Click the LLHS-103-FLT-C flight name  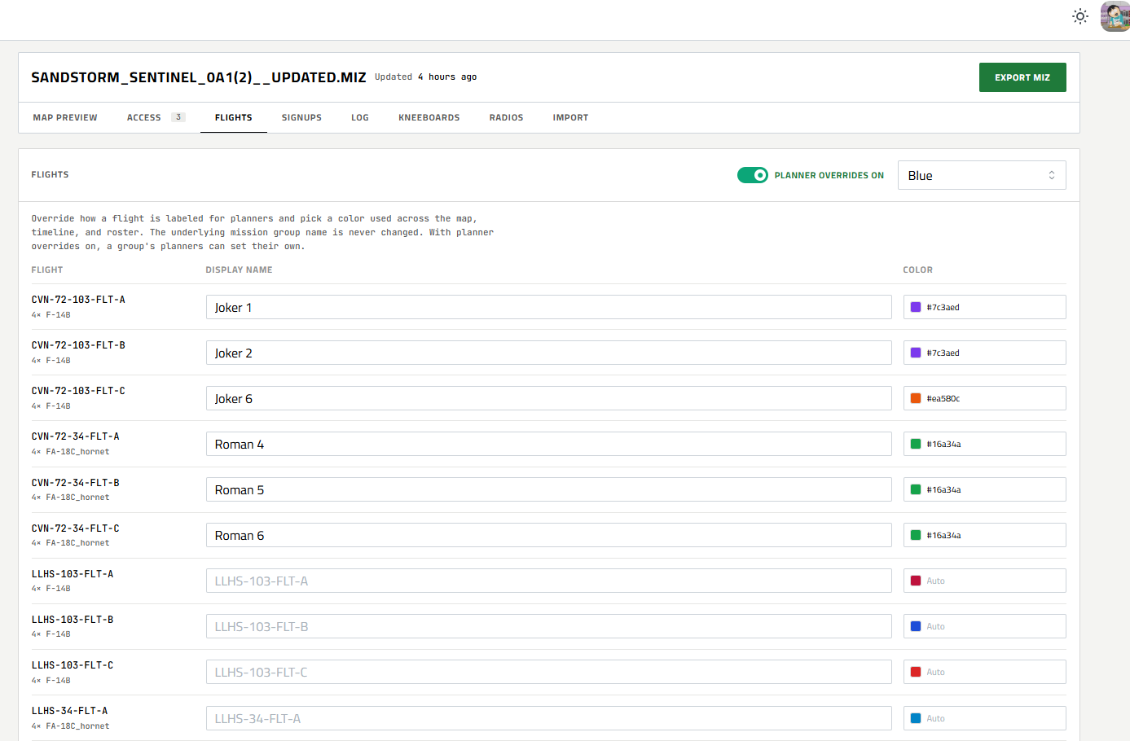pyautogui.click(x=73, y=665)
